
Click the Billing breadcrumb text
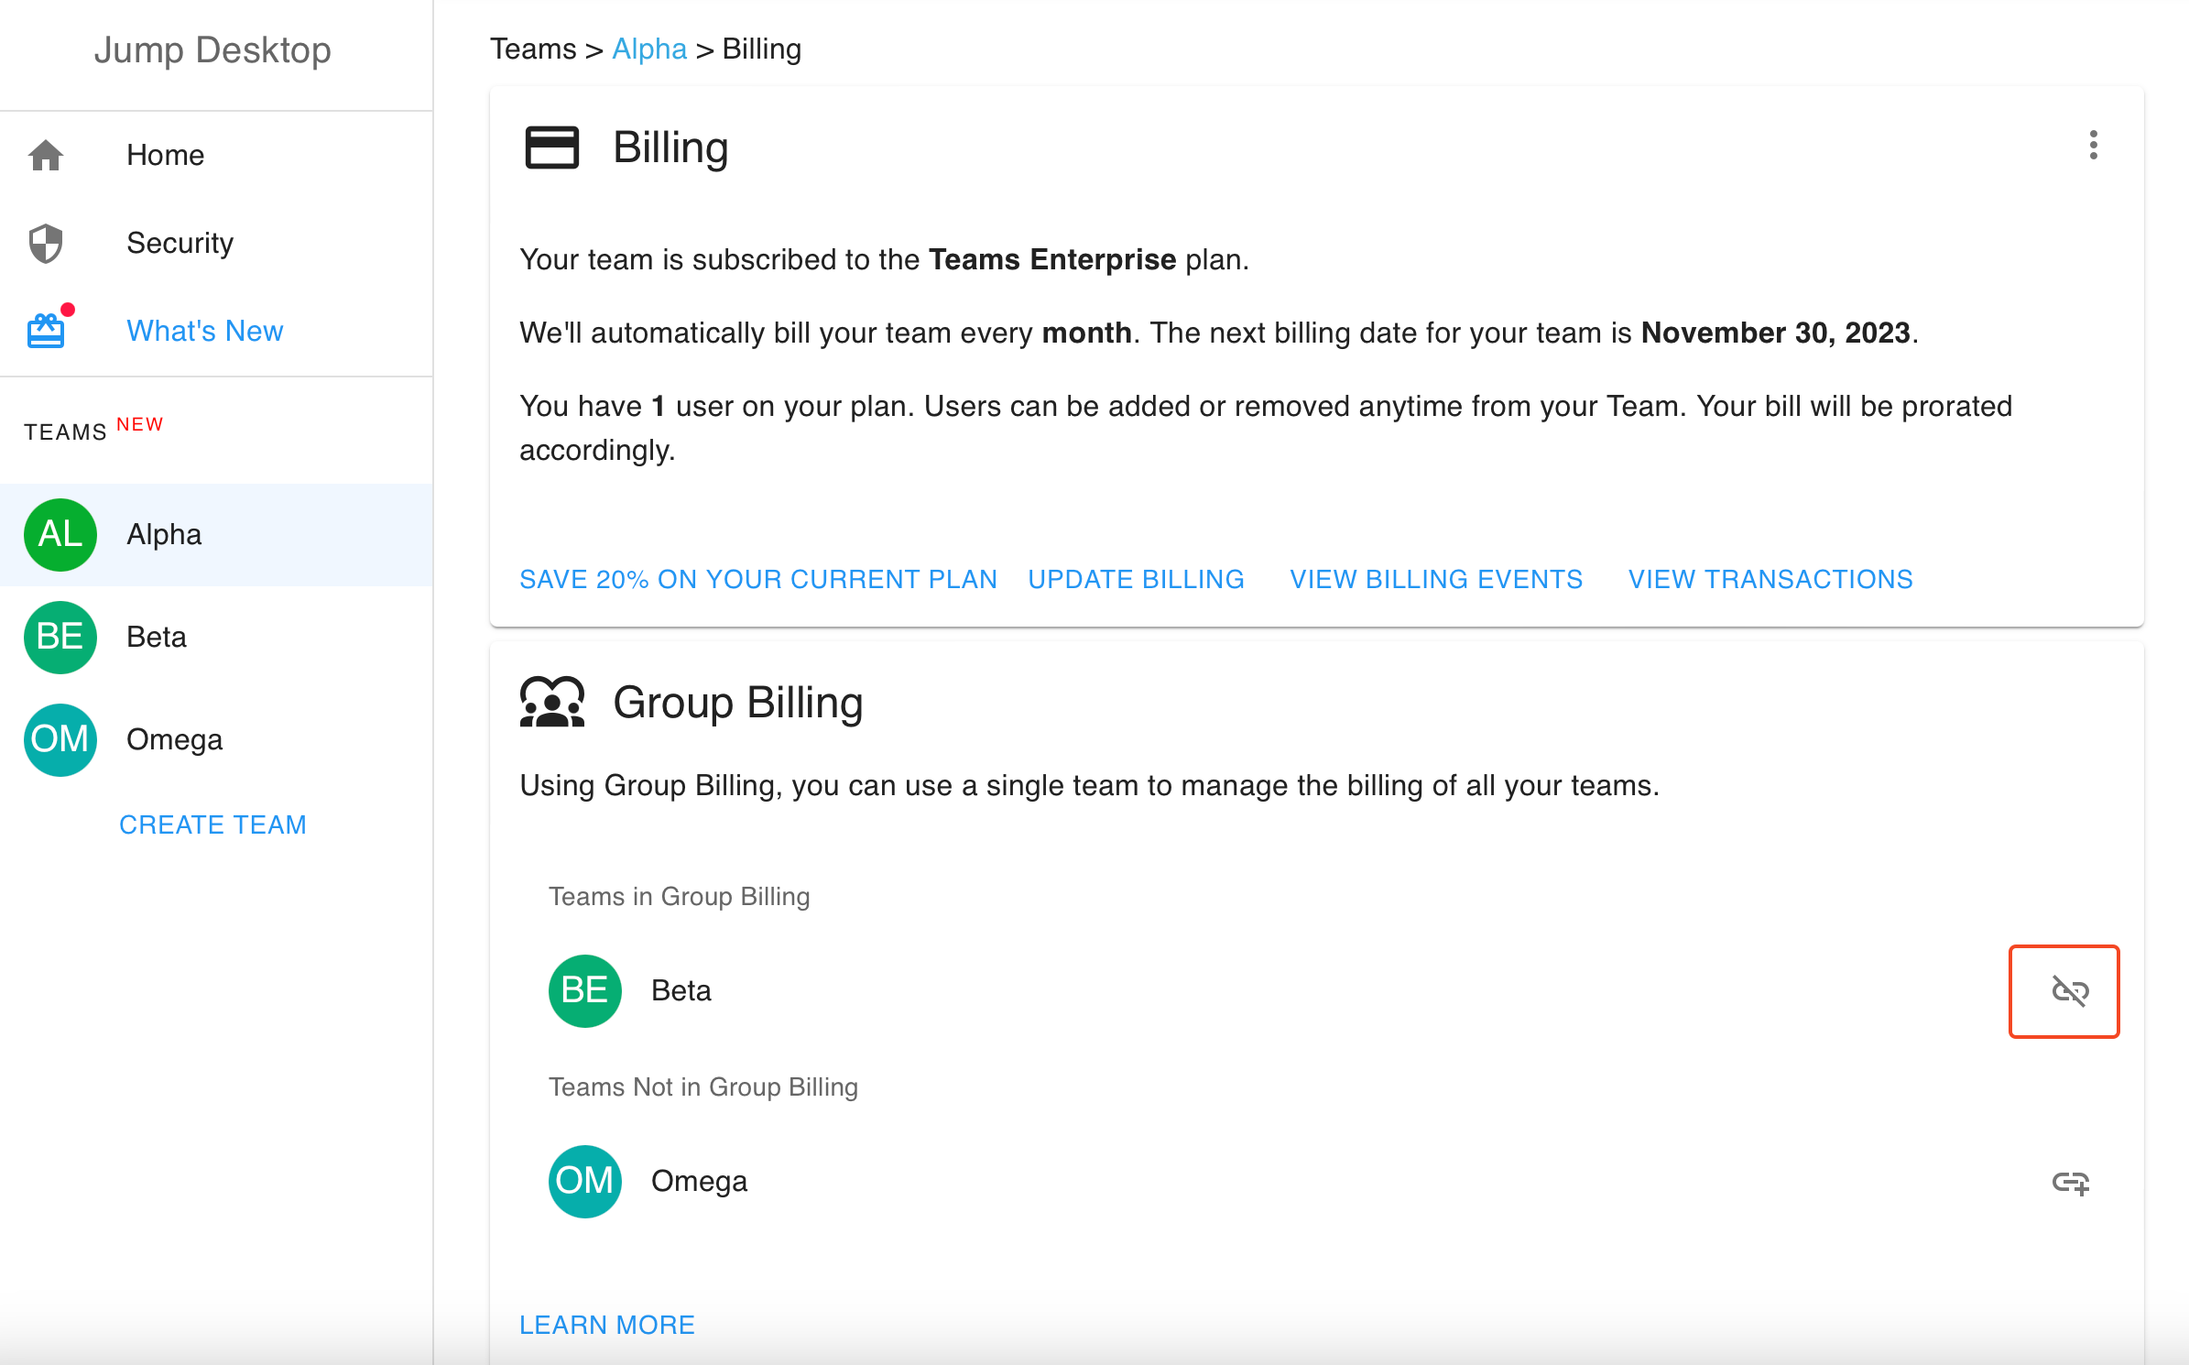pos(761,49)
